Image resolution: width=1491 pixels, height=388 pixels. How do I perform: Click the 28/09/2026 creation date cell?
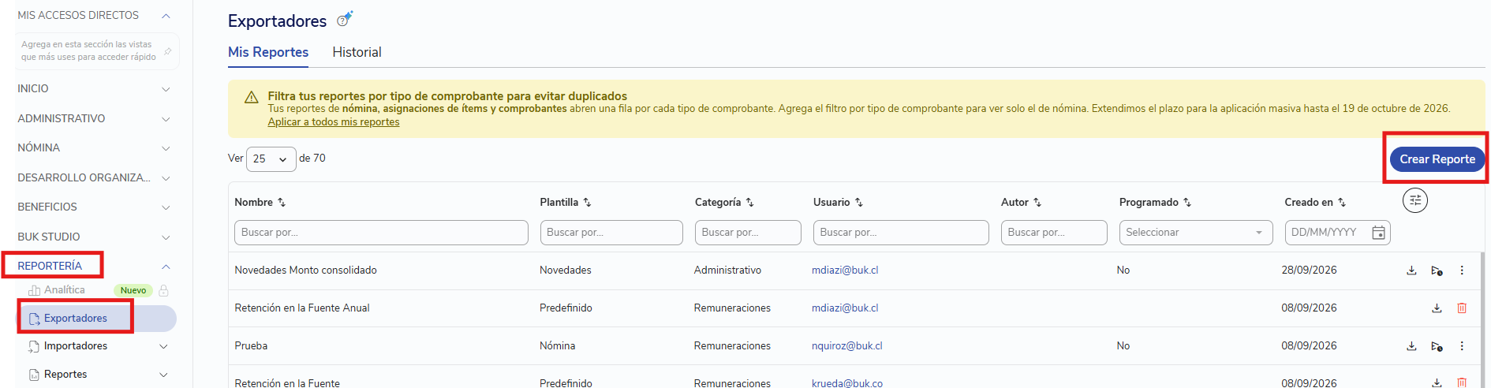pos(1309,270)
